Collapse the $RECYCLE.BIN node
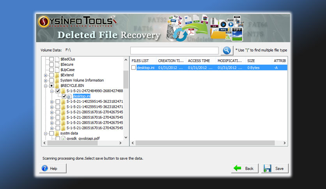 46,86
